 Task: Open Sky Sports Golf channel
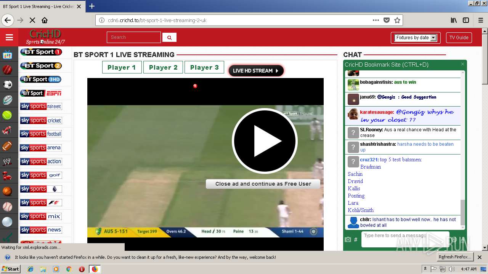(x=41, y=175)
